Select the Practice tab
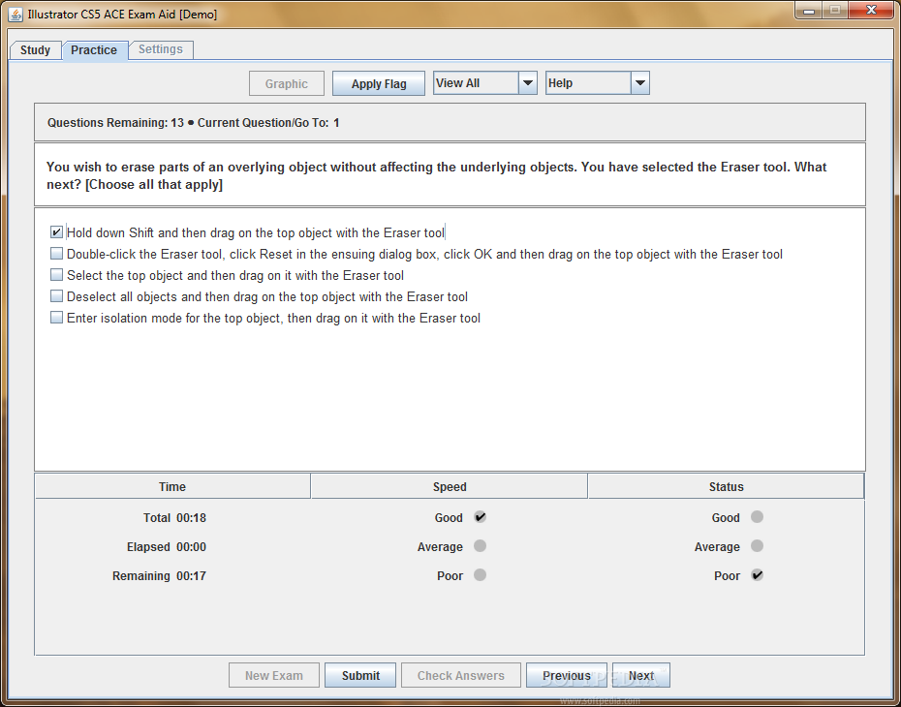 coord(94,50)
